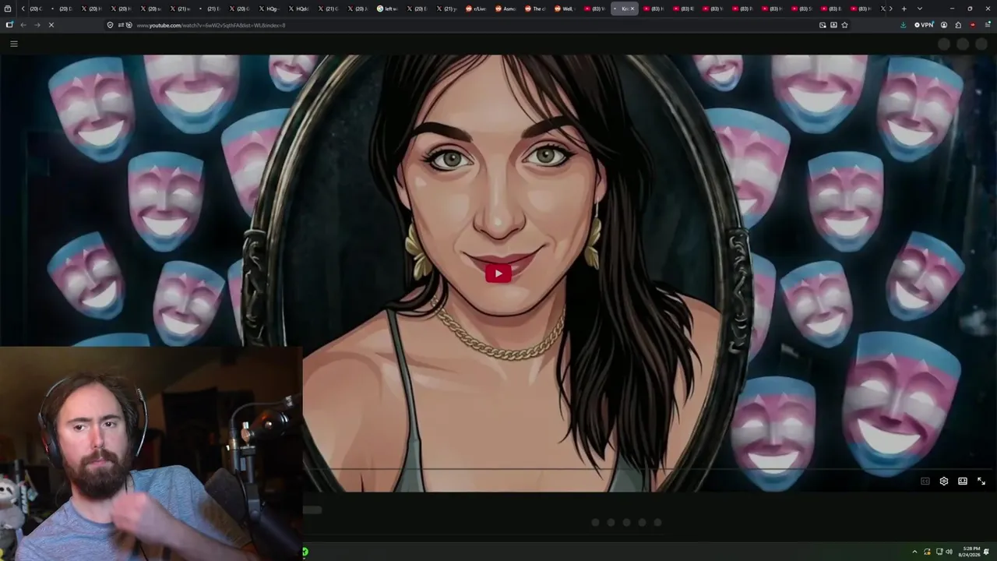Switch to the 'HQg' X tab
This screenshot has height=561, width=997.
click(270, 9)
